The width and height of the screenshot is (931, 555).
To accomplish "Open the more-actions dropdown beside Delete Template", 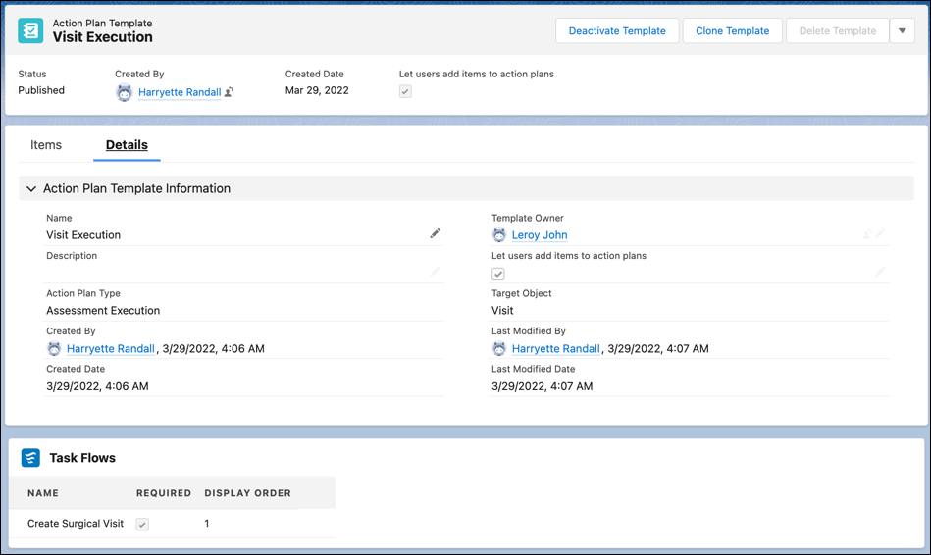I will pos(902,30).
